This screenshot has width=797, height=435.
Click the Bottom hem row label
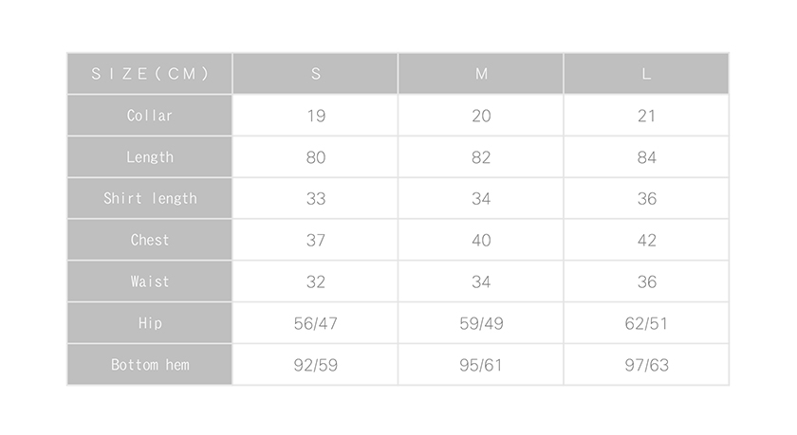(150, 365)
